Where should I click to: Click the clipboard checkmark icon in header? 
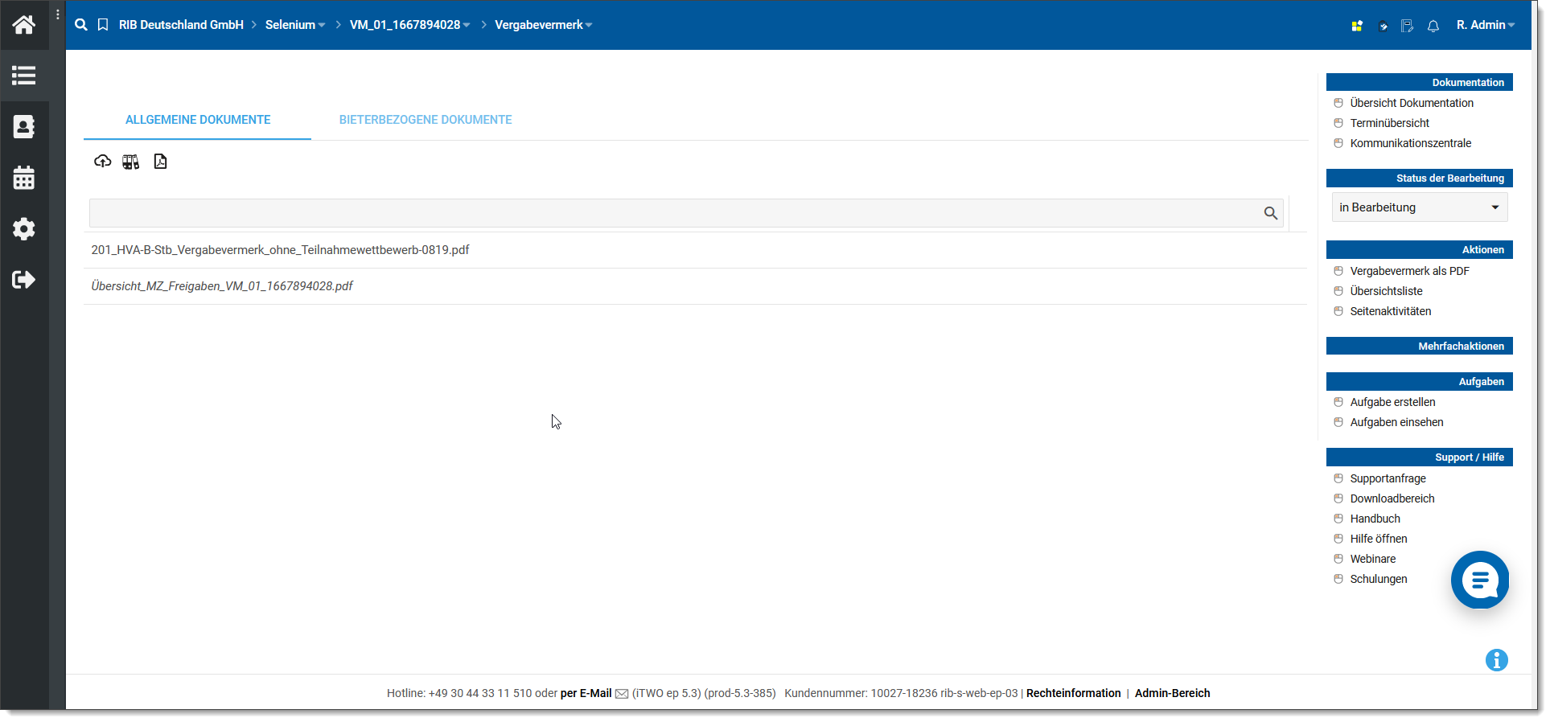(x=1382, y=26)
